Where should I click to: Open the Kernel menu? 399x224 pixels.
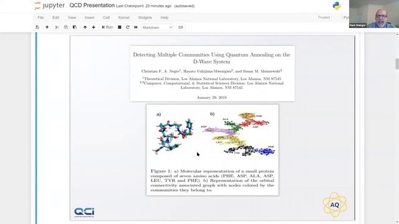[123, 17]
